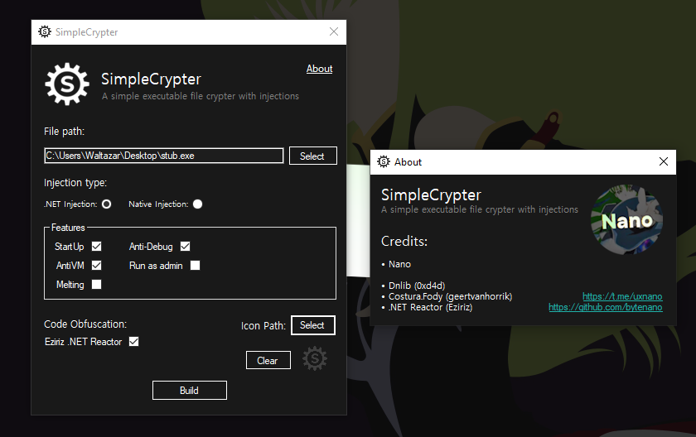Start the build with Build button
Screen dimensions: 696x437
pyautogui.click(x=190, y=390)
